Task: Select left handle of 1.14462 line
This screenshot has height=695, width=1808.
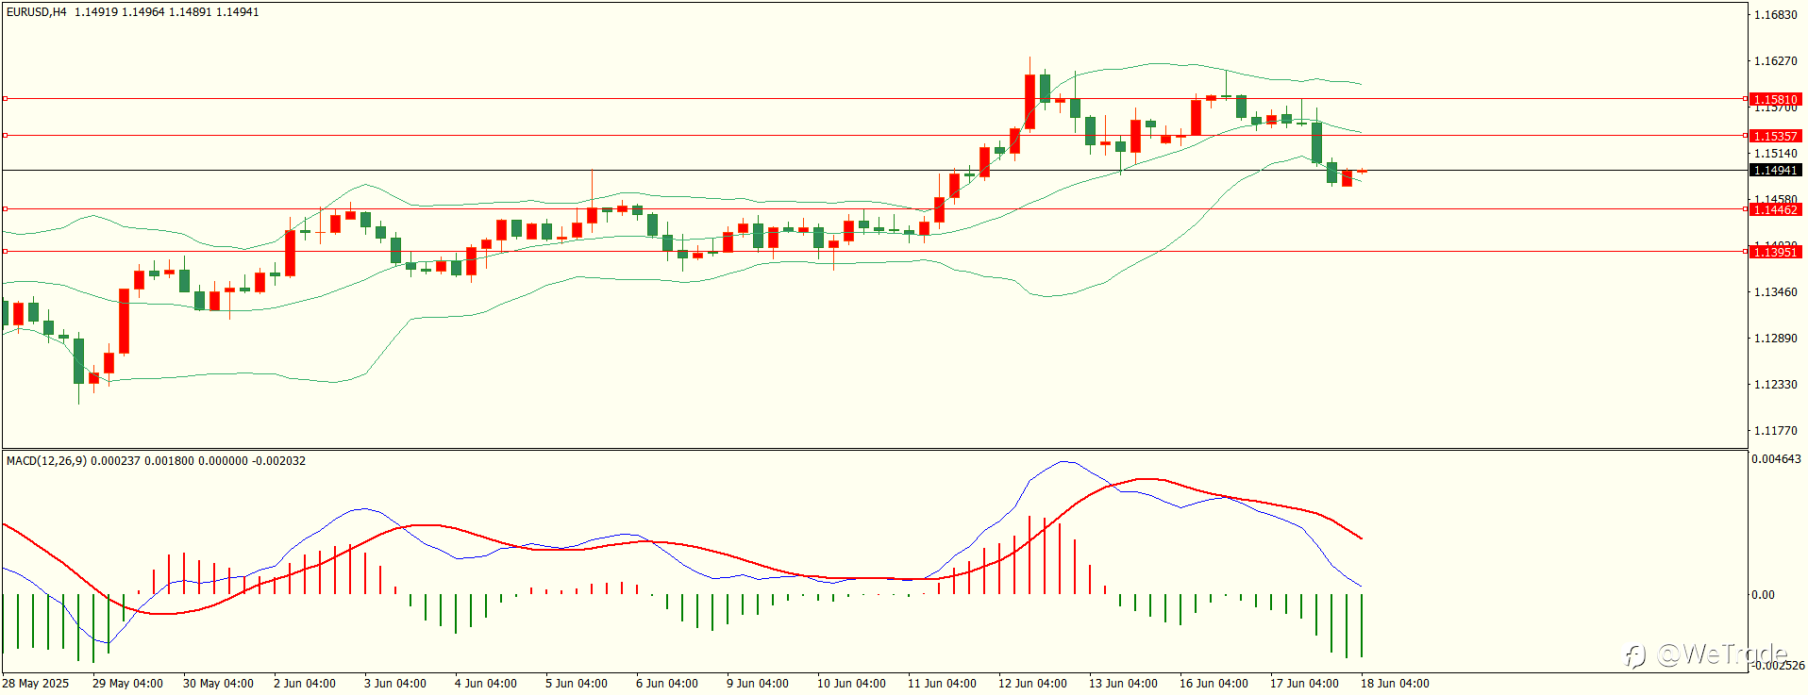Action: tap(5, 208)
